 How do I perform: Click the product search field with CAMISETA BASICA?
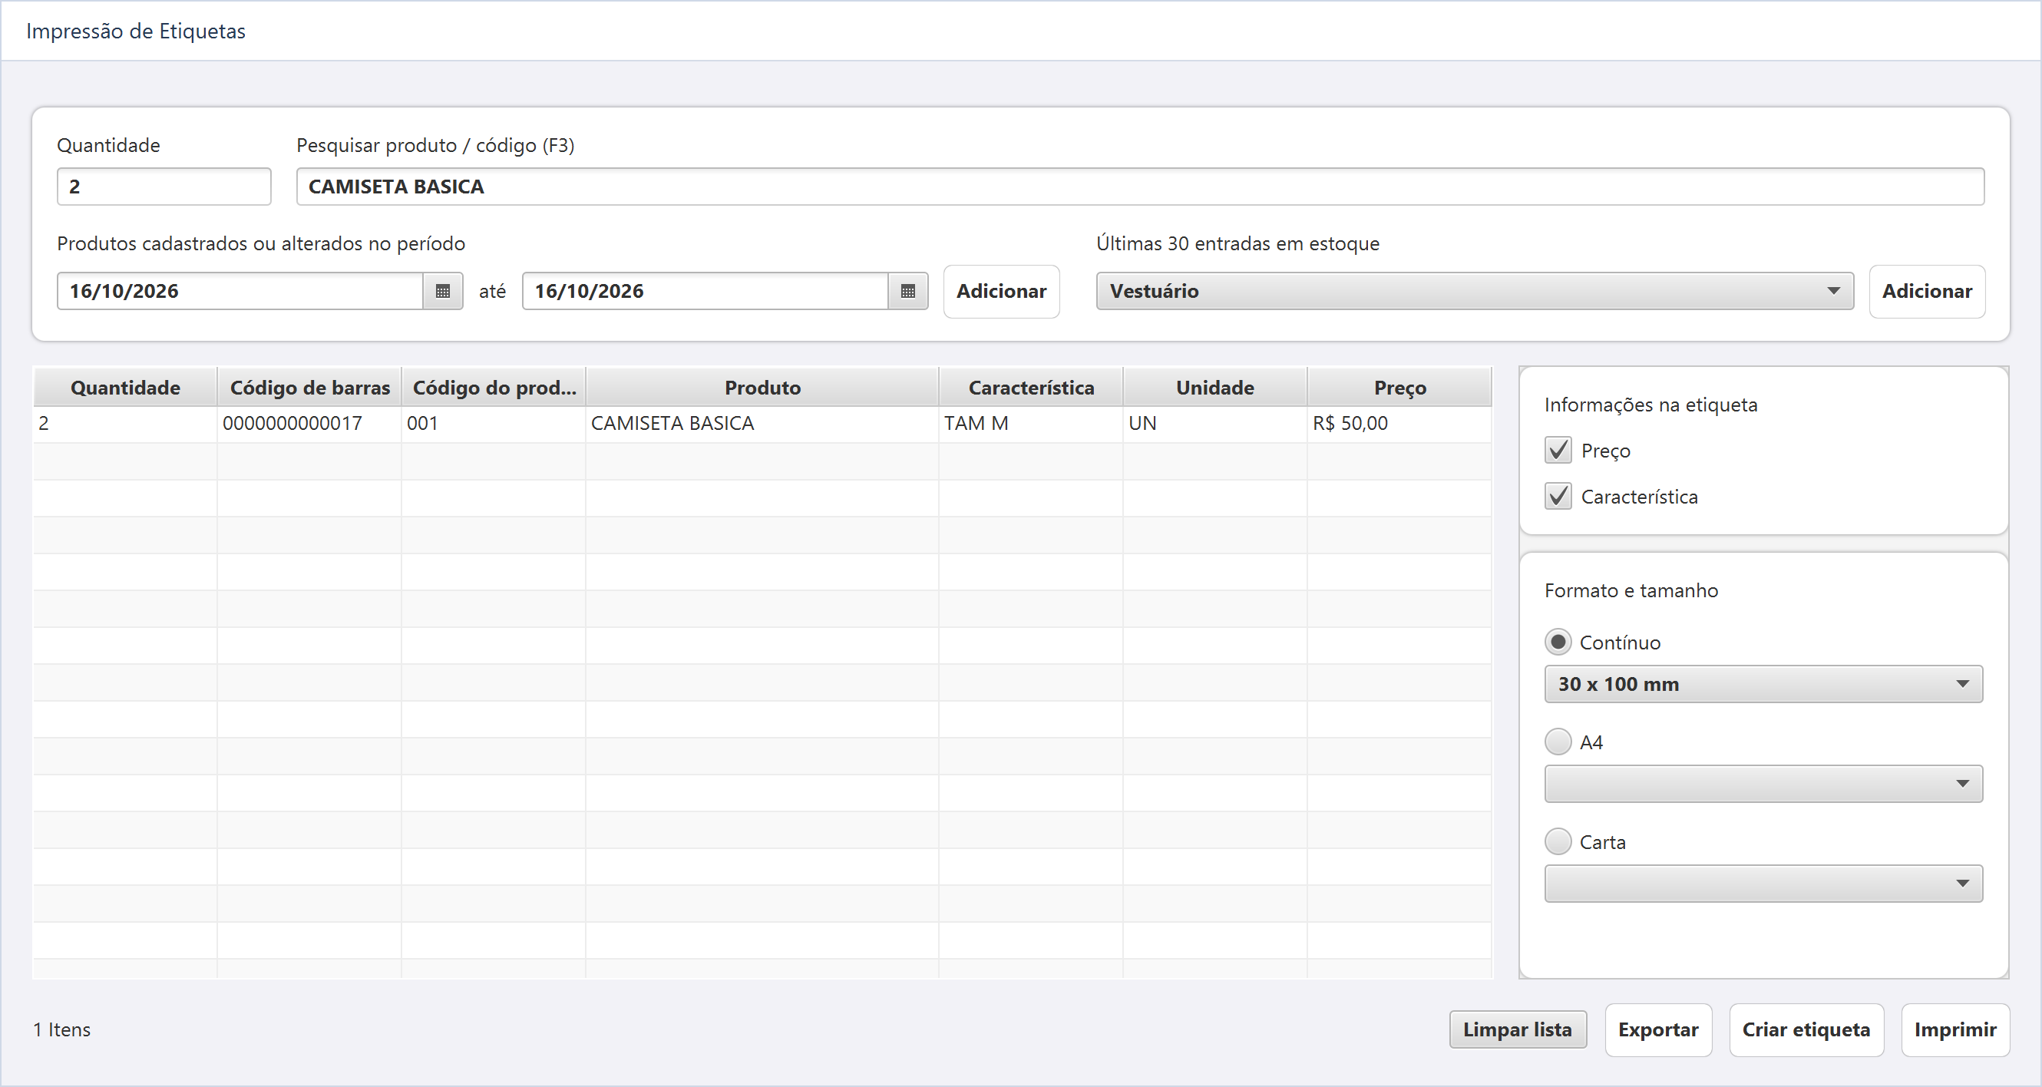pyautogui.click(x=1140, y=187)
